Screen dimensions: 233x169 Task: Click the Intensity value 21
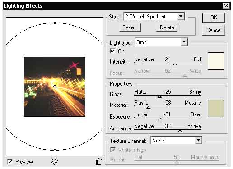168,59
